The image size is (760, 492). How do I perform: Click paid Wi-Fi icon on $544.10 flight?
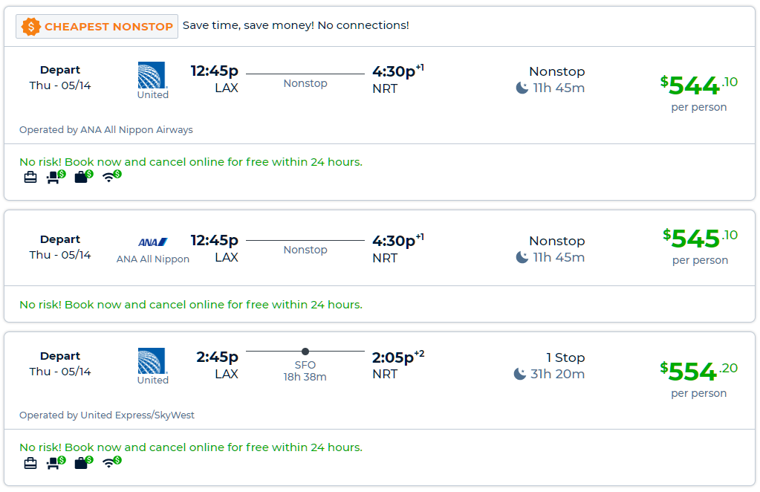click(111, 177)
